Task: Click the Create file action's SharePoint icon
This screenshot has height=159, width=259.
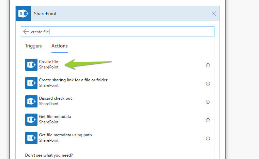Action: (x=31, y=64)
